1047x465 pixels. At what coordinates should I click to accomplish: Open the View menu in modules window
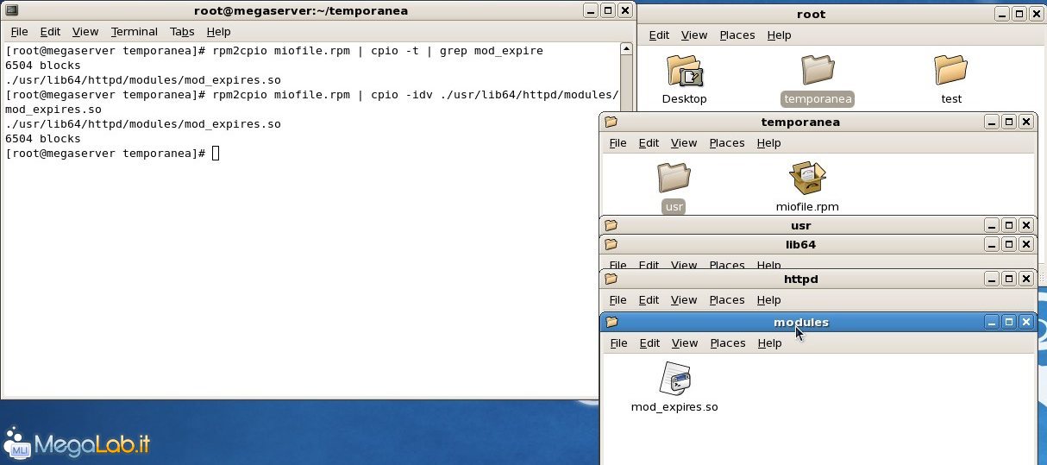tap(685, 343)
